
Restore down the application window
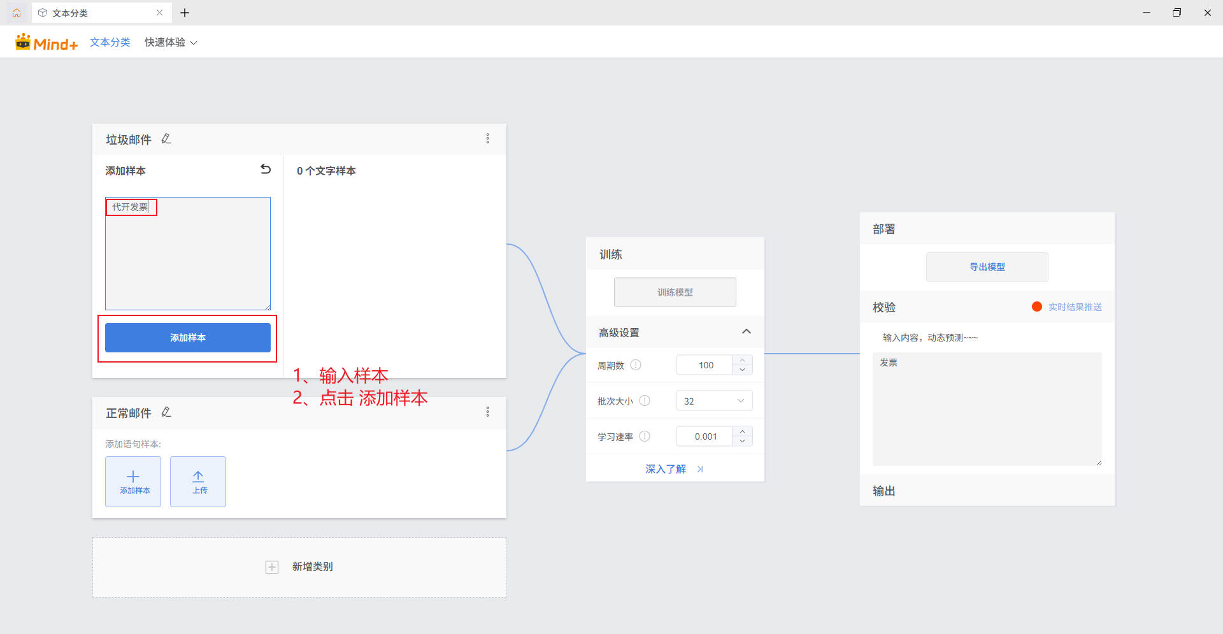click(1177, 13)
